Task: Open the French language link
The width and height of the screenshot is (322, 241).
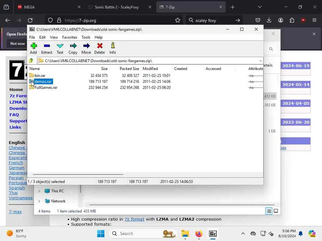Action: pos(16,163)
